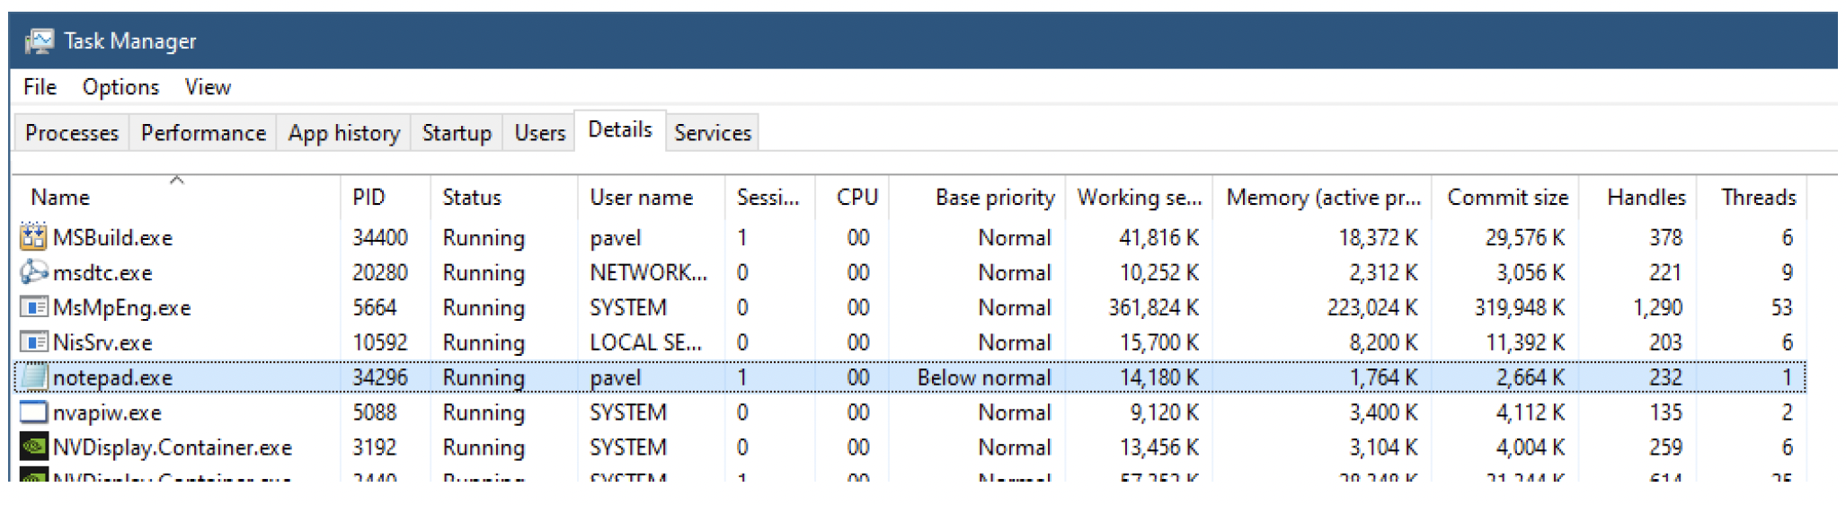This screenshot has height=505, width=1846.
Task: Click the MsMpEng.exe process icon
Action: (x=33, y=307)
